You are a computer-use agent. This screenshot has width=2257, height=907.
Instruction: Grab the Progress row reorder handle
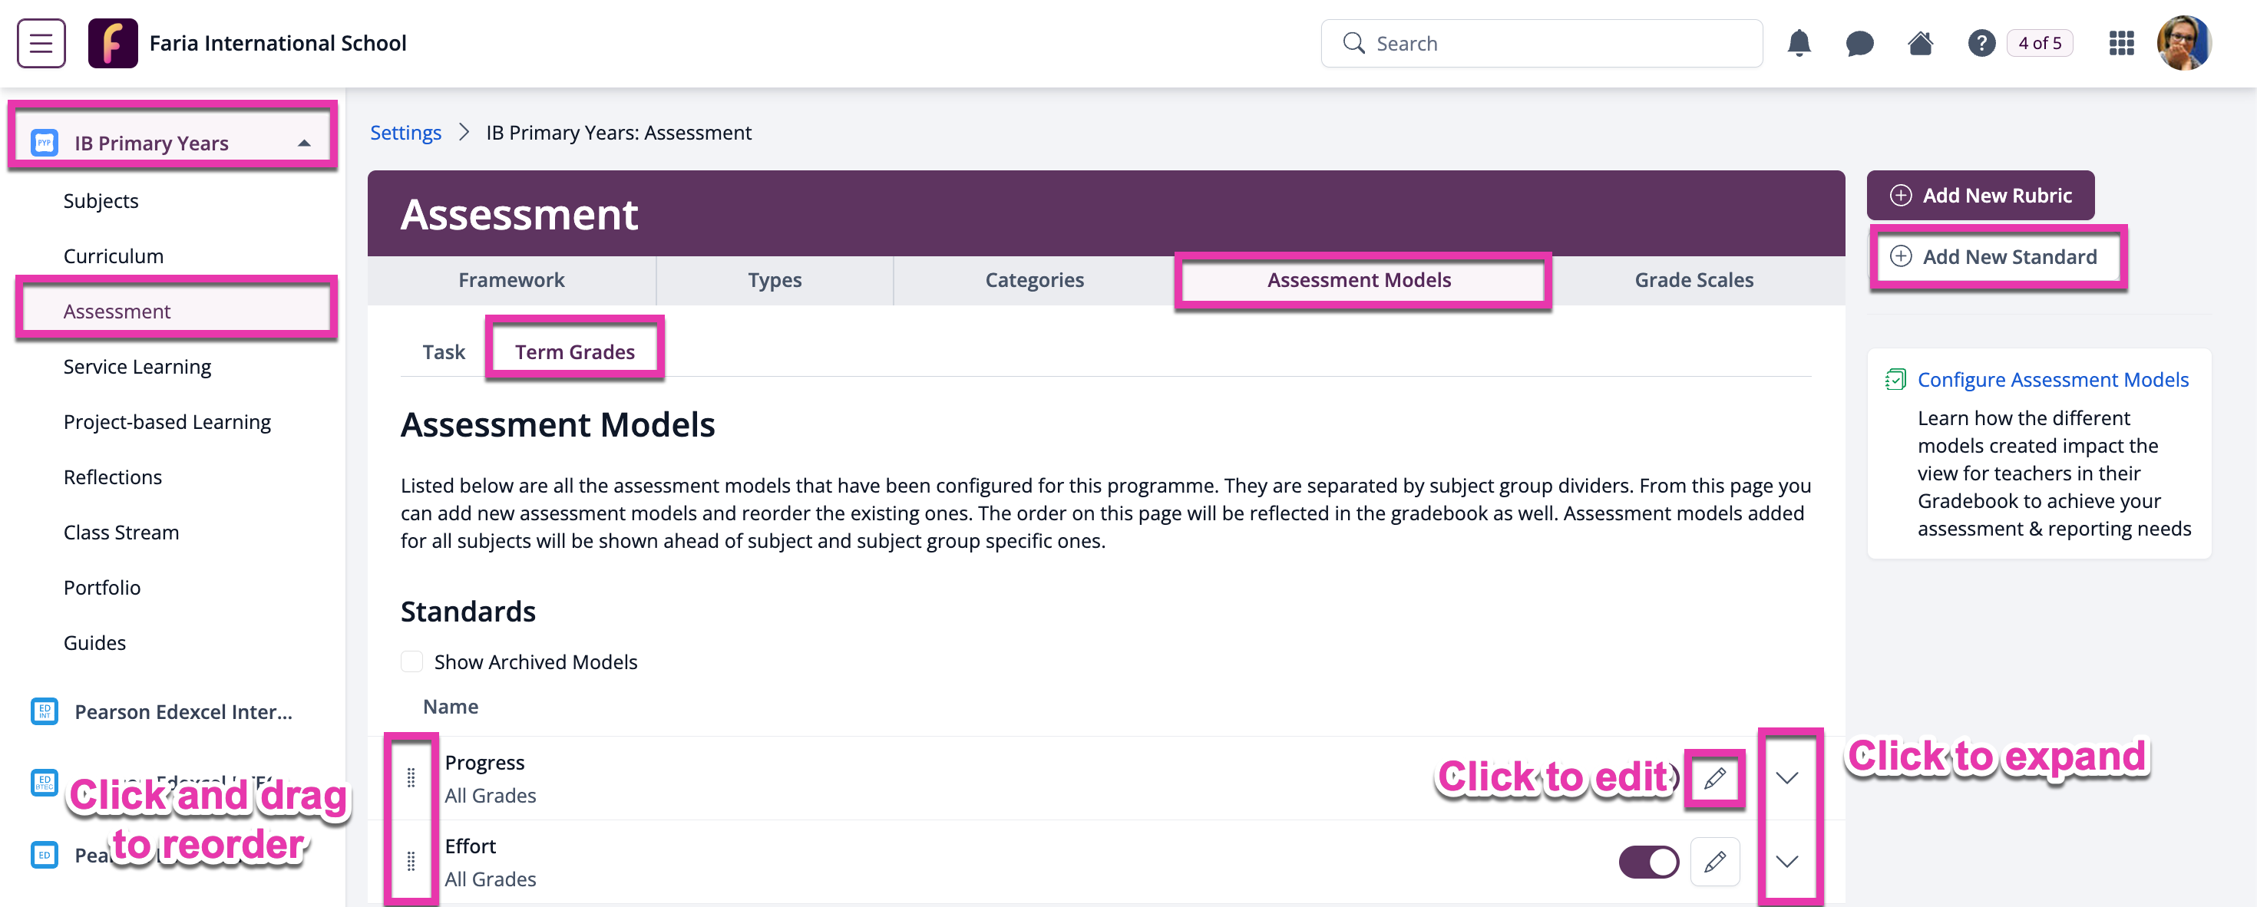coord(411,777)
